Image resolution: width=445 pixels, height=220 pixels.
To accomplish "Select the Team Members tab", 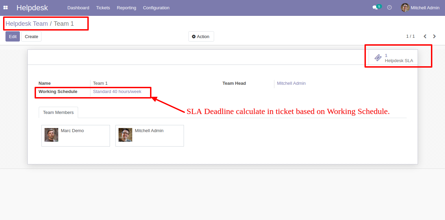I will 58,112.
